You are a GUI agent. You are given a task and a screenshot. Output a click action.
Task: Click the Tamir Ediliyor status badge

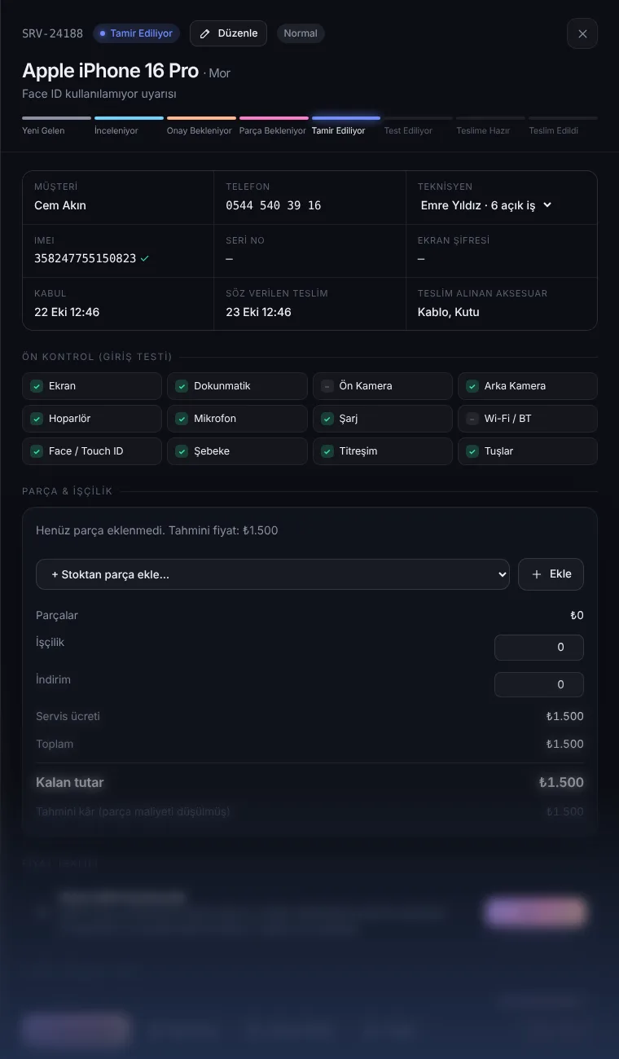click(x=136, y=33)
